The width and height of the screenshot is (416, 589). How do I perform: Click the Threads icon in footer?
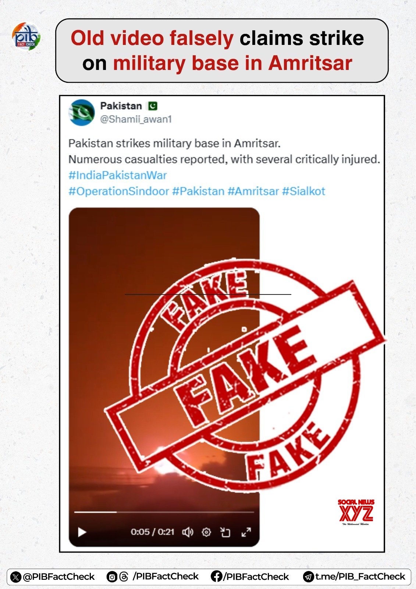point(124,576)
